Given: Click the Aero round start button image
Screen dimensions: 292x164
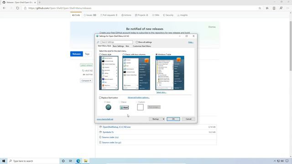Looking at the screenshot, I should [109, 107].
